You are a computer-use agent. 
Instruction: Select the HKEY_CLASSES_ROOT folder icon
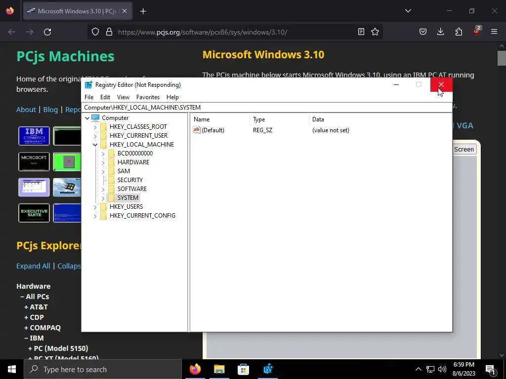104,127
